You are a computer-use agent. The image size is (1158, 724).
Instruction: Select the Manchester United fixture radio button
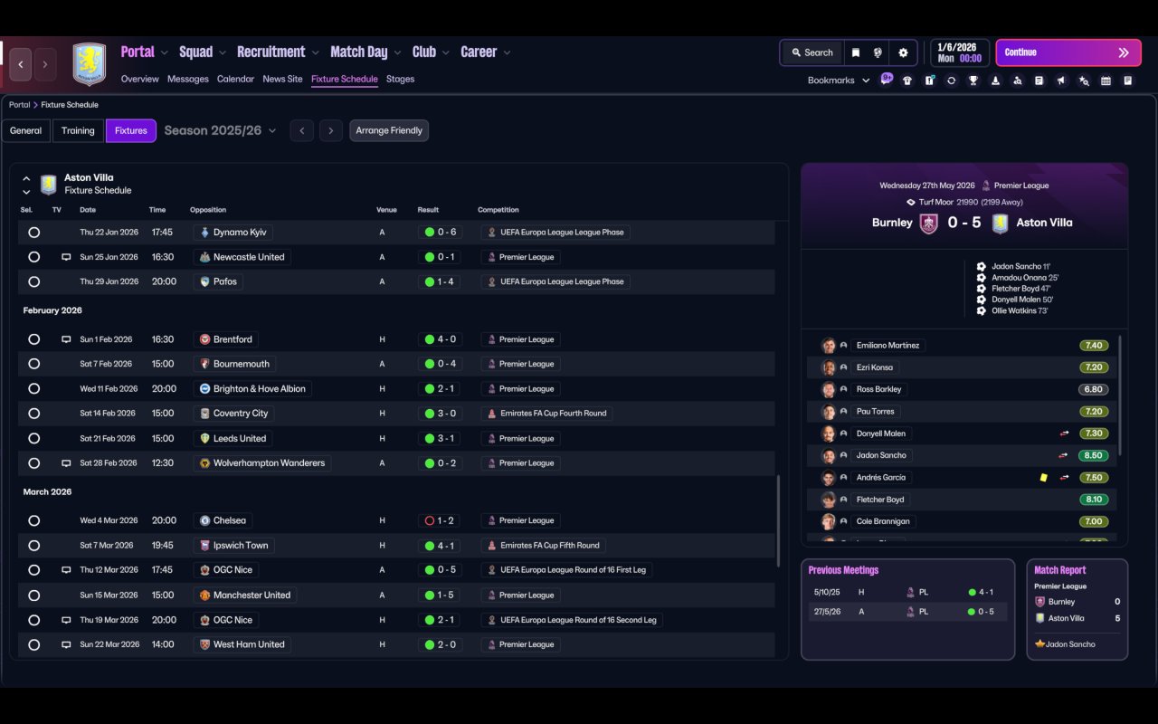[33, 595]
